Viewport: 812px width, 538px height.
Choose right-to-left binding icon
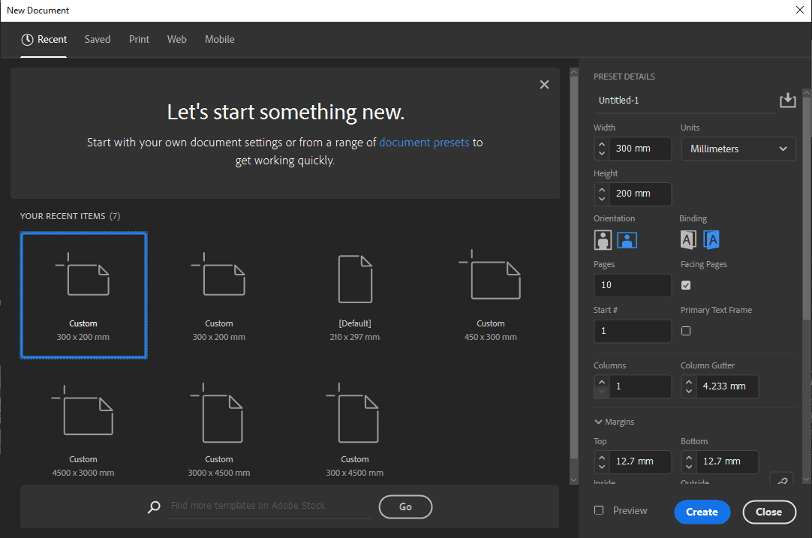click(711, 240)
